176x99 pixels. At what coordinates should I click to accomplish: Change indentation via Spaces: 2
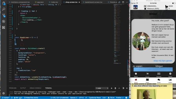pyautogui.click(x=74, y=98)
